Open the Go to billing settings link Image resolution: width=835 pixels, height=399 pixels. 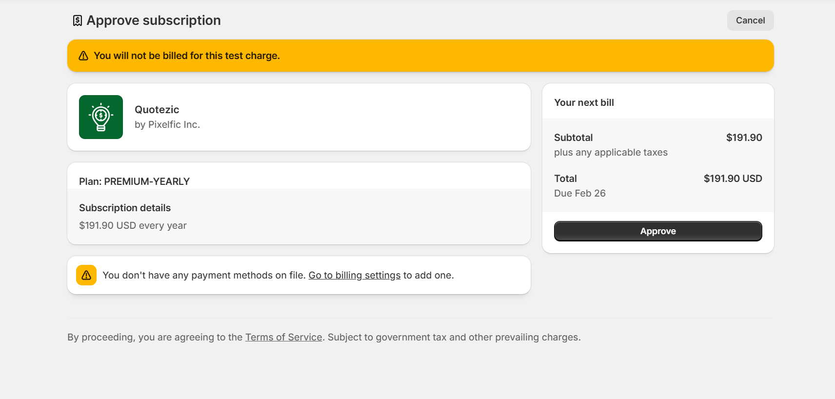coord(354,275)
